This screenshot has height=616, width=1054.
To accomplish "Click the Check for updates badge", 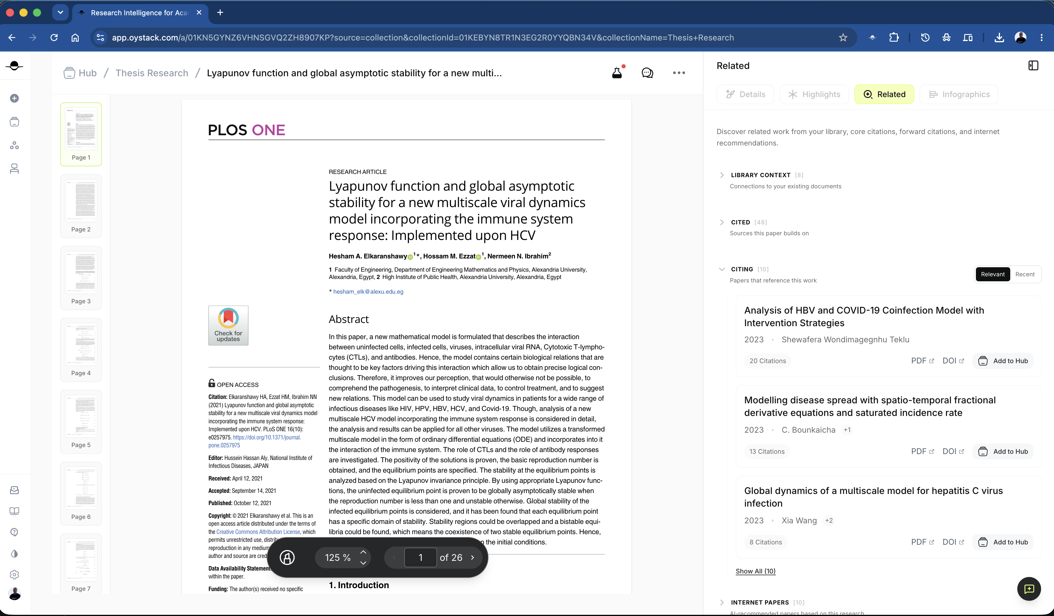I will [x=228, y=325].
